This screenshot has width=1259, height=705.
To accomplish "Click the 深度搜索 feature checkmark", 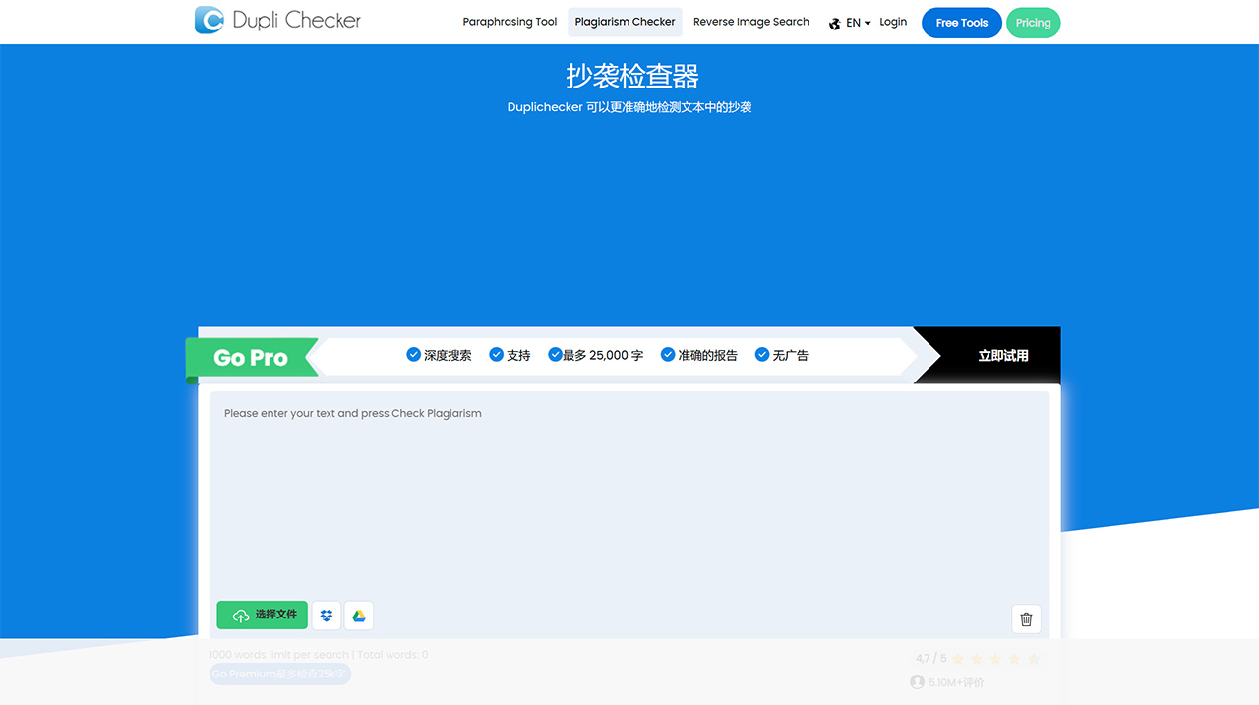I will [x=413, y=354].
